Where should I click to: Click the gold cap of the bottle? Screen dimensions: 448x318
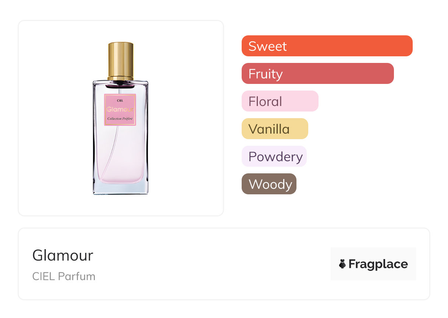click(x=121, y=59)
